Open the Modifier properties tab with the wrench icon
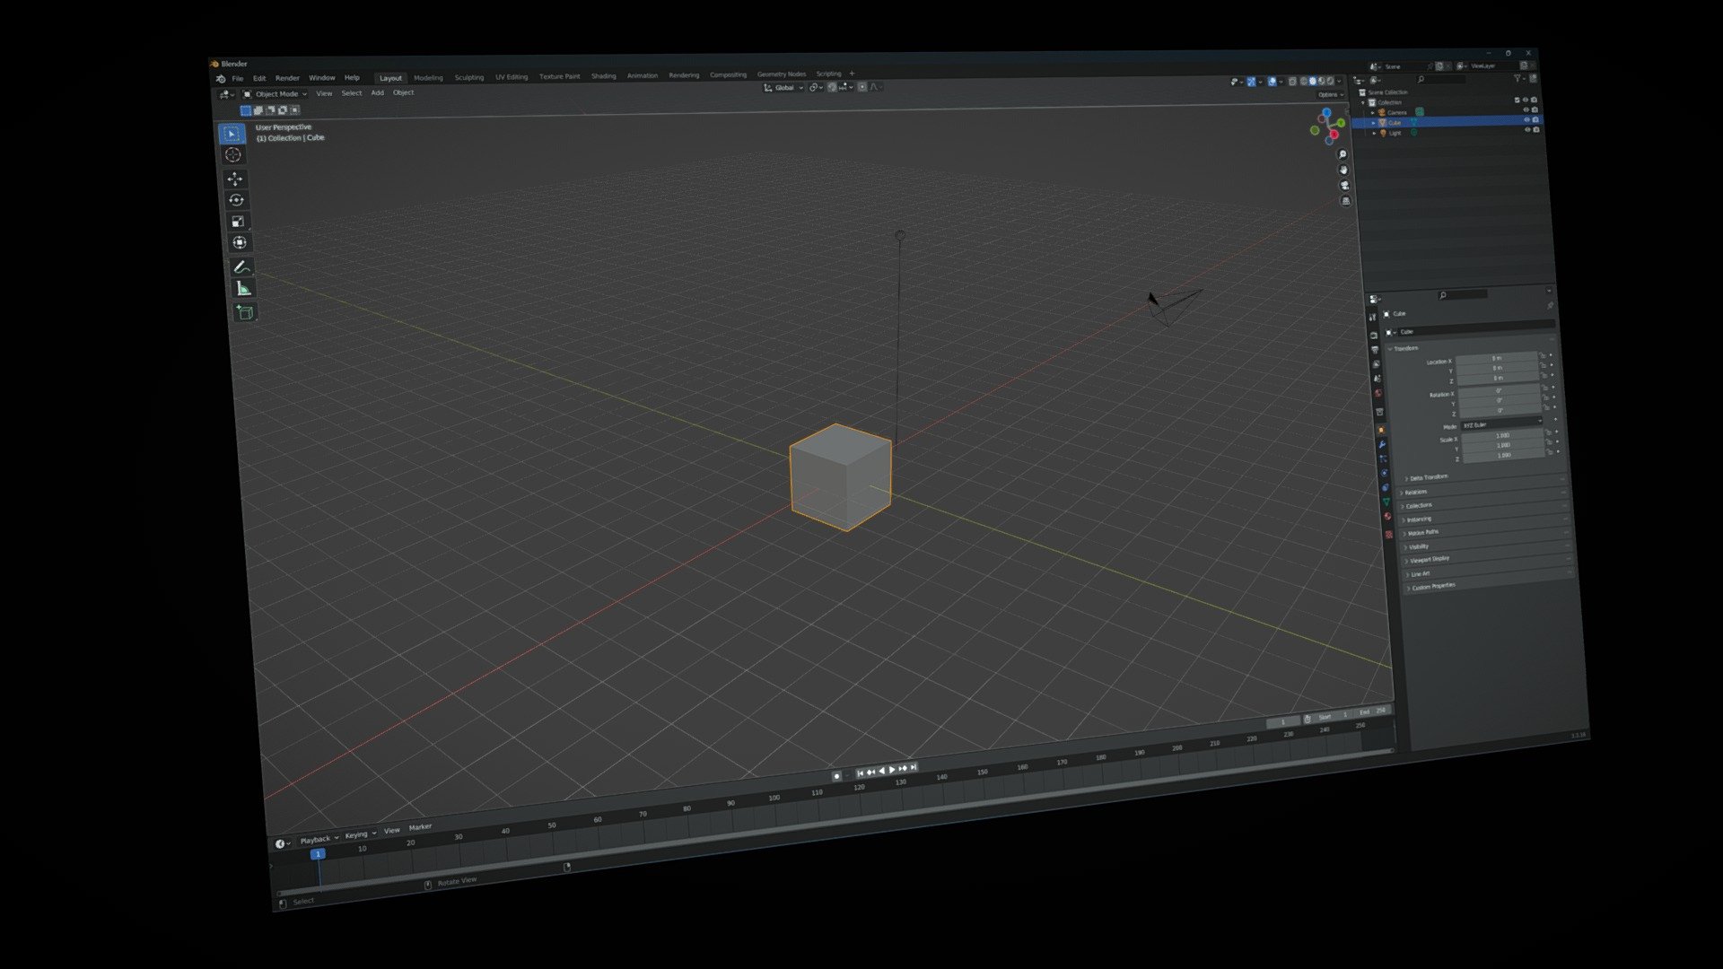Viewport: 1723px width, 969px height. pos(1382,445)
